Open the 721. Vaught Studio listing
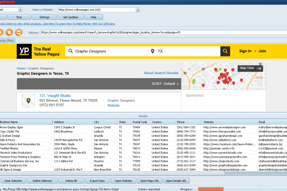The image size is (287, 191). [55, 95]
